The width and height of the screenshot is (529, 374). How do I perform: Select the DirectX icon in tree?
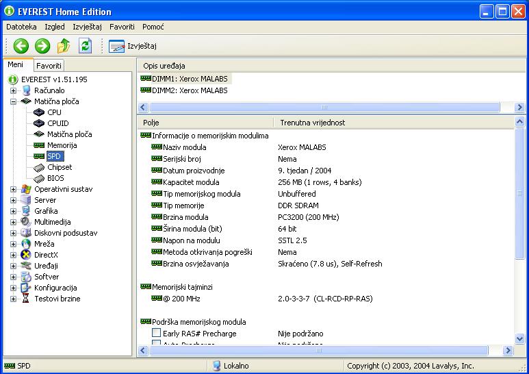(26, 255)
